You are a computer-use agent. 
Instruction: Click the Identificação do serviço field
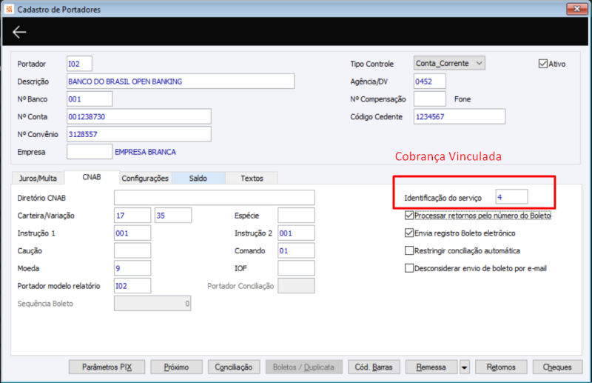[511, 197]
